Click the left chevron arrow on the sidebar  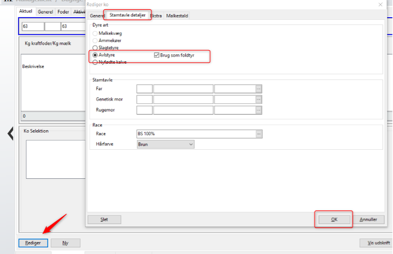click(10, 134)
